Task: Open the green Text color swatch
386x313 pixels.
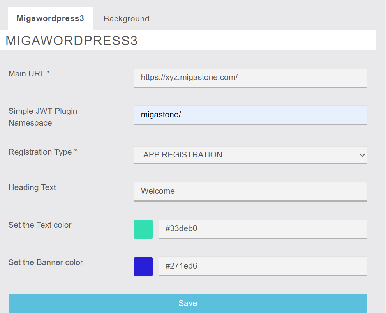Action: tap(143, 229)
